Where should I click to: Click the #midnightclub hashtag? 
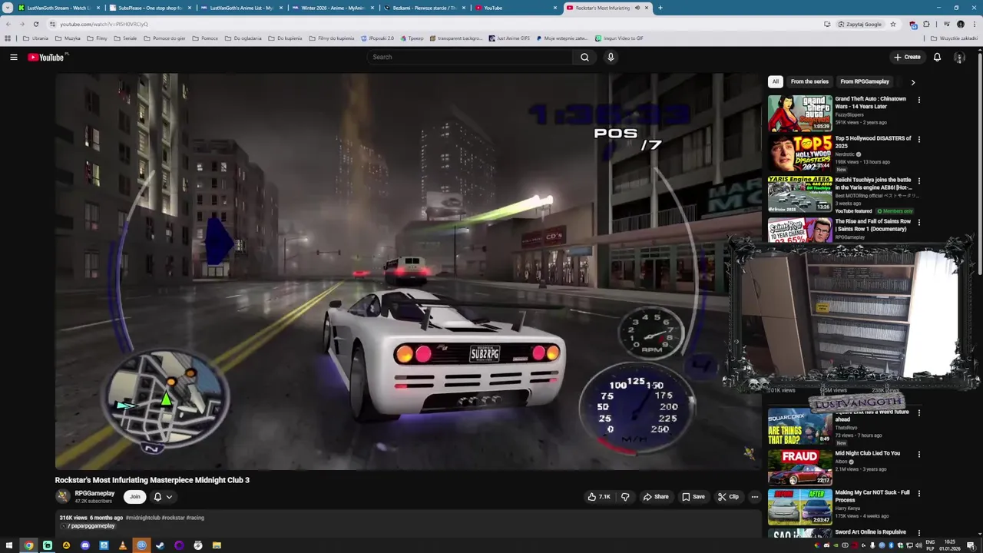pyautogui.click(x=143, y=518)
